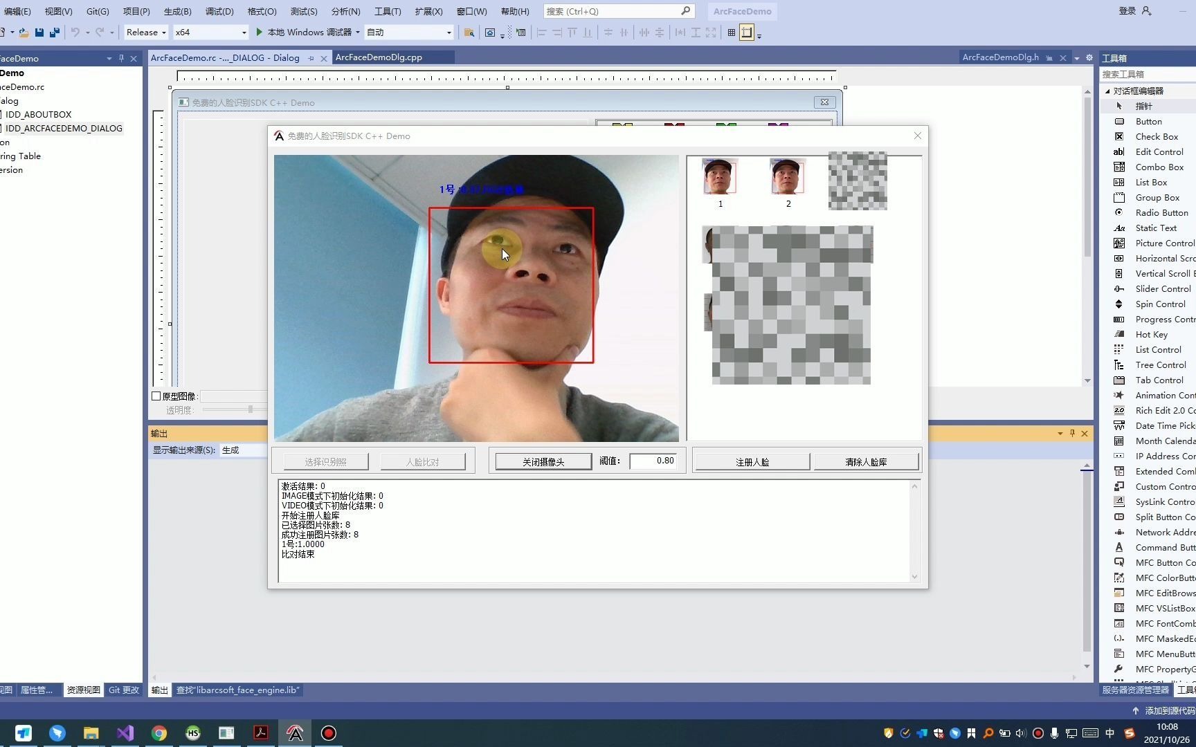
Task: Click into the 阈值 input field
Action: pos(653,461)
